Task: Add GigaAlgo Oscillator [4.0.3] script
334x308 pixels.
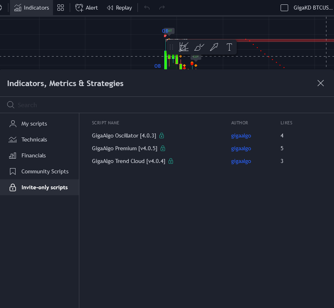Action: coord(124,135)
